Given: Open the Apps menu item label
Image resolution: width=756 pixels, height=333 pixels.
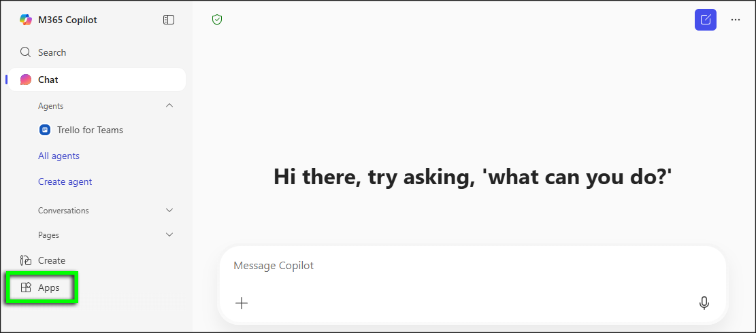Looking at the screenshot, I should [49, 287].
